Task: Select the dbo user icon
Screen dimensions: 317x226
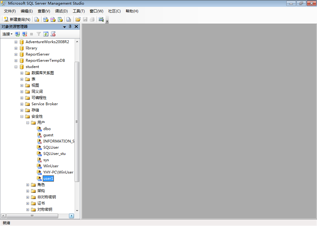Action: 39,129
